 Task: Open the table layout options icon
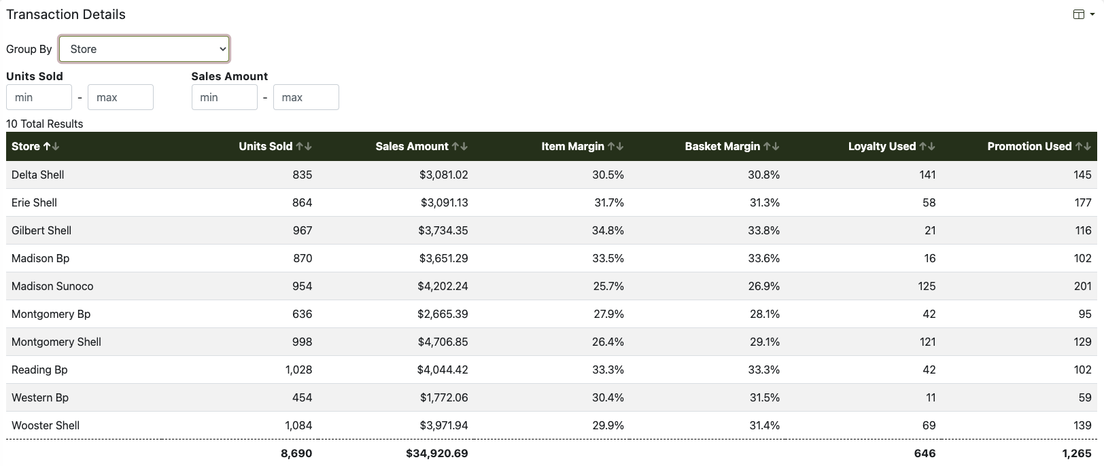[x=1083, y=14]
